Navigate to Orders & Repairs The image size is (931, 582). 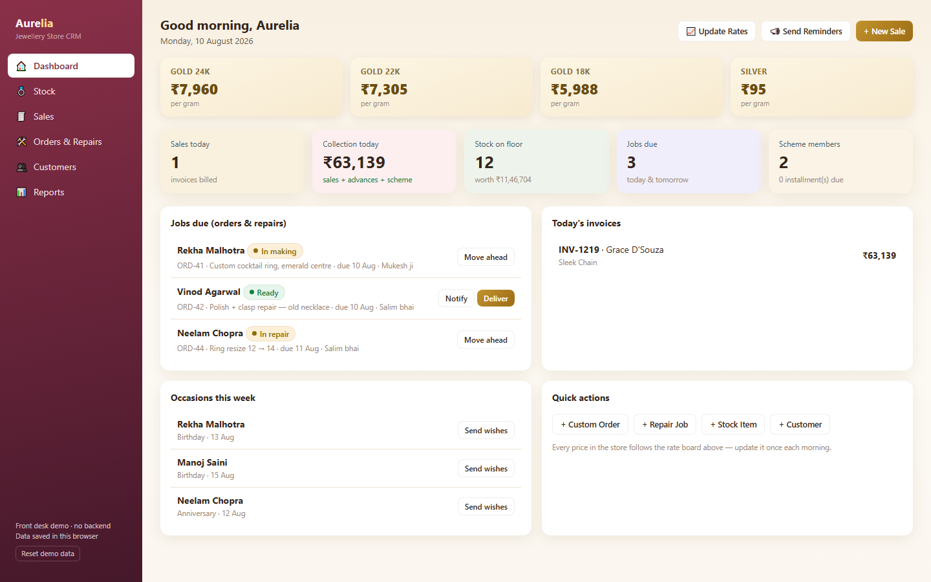click(71, 142)
